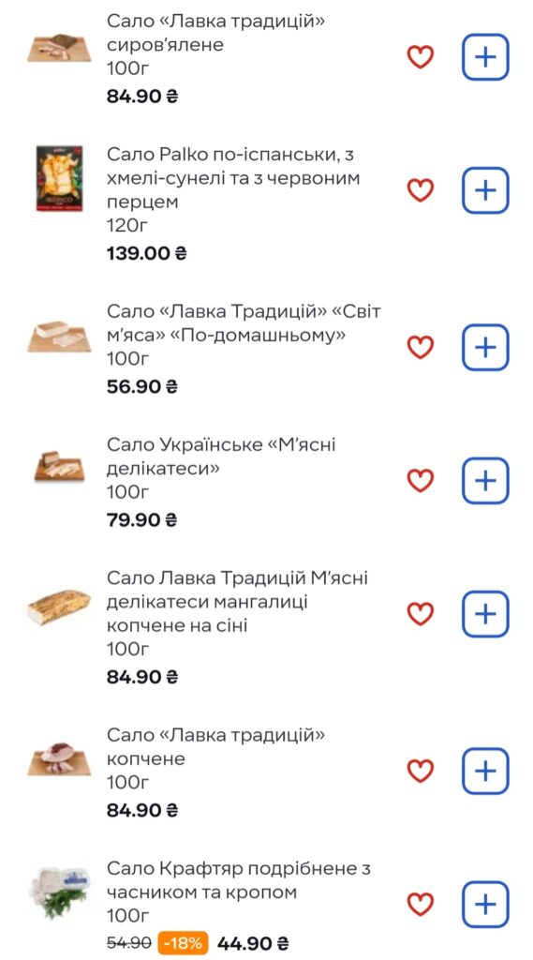This screenshot has height=960, width=533.
Task: Toggle heart for Сало Palko по-іспанськи
Action: (x=421, y=190)
